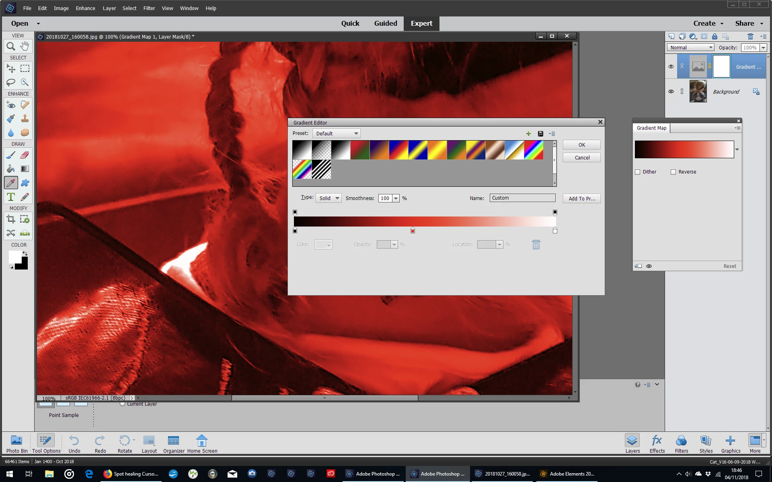Select the Crop tool

(x=11, y=219)
